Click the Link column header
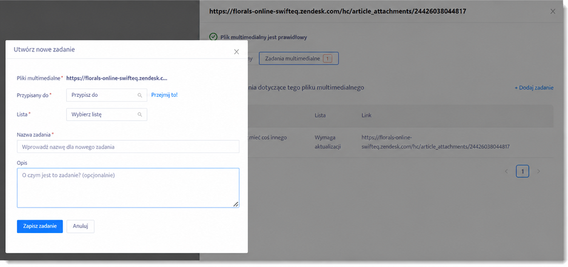 point(366,116)
